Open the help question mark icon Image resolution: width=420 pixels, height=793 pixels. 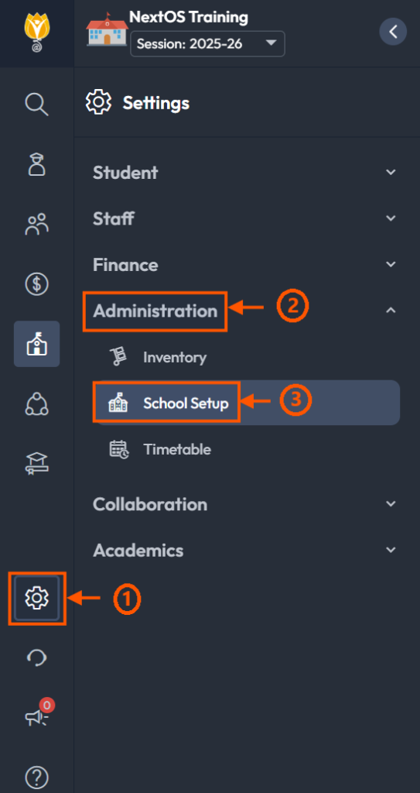point(36,777)
